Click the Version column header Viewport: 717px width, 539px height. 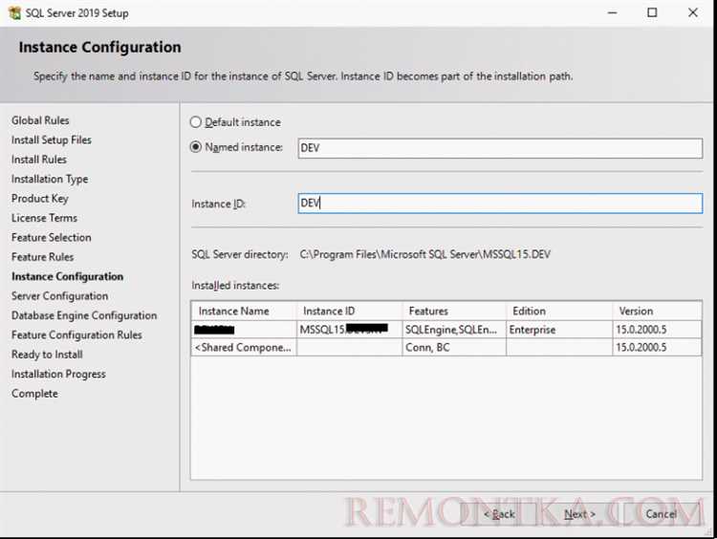[x=657, y=311]
